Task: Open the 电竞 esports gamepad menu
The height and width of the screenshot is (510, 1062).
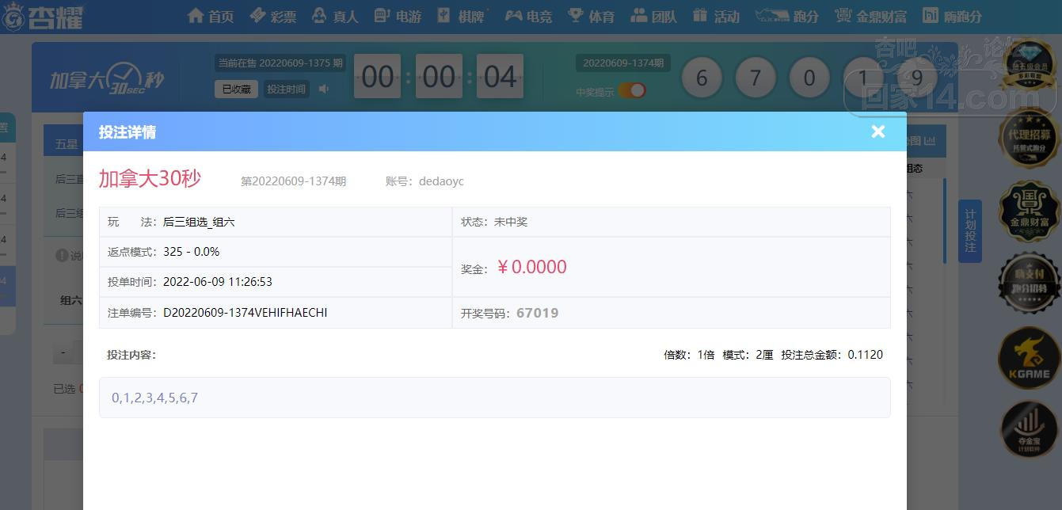Action: 529,16
